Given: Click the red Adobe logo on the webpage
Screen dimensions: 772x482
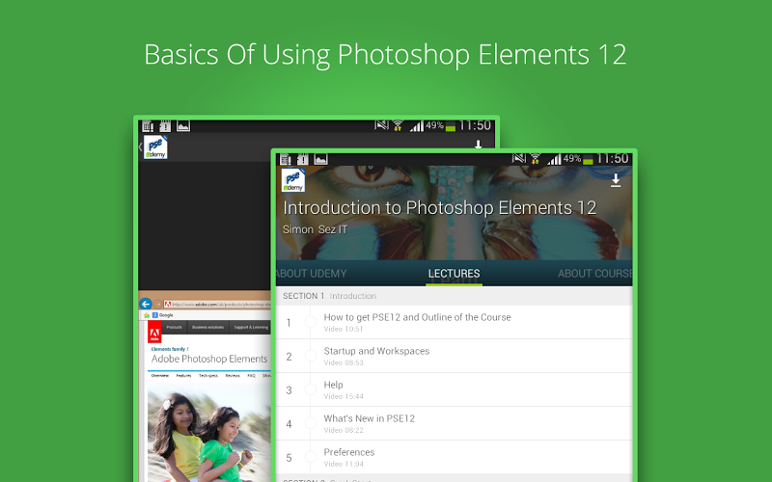Looking at the screenshot, I should (x=153, y=335).
